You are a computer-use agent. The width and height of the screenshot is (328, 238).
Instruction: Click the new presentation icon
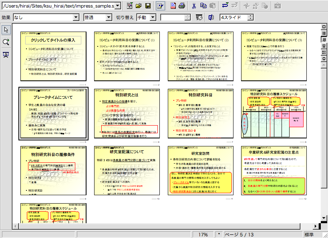coord(130,6)
